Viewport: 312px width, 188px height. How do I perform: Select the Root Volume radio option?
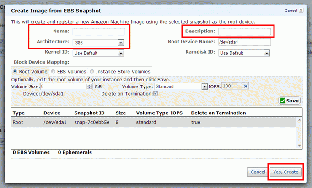(x=15, y=71)
